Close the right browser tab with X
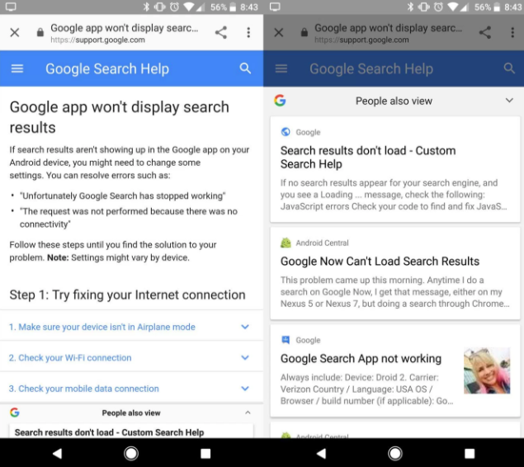 [278, 32]
